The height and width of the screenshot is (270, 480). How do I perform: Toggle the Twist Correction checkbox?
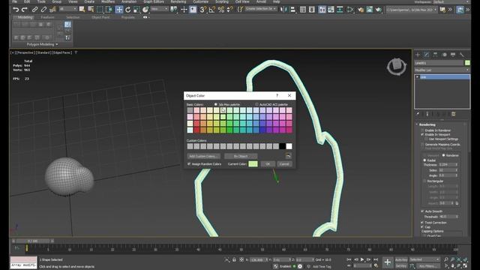tap(422, 223)
